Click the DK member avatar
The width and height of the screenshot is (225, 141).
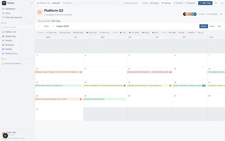pyautogui.click(x=195, y=14)
